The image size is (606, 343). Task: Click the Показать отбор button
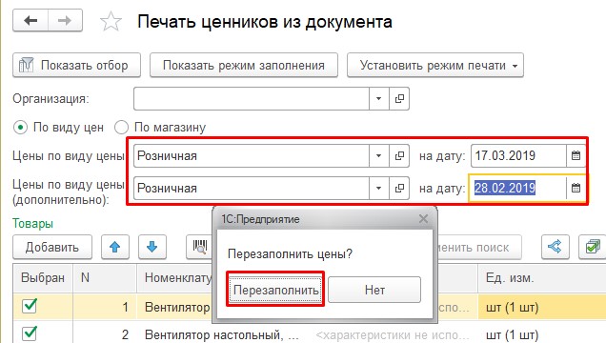click(76, 66)
